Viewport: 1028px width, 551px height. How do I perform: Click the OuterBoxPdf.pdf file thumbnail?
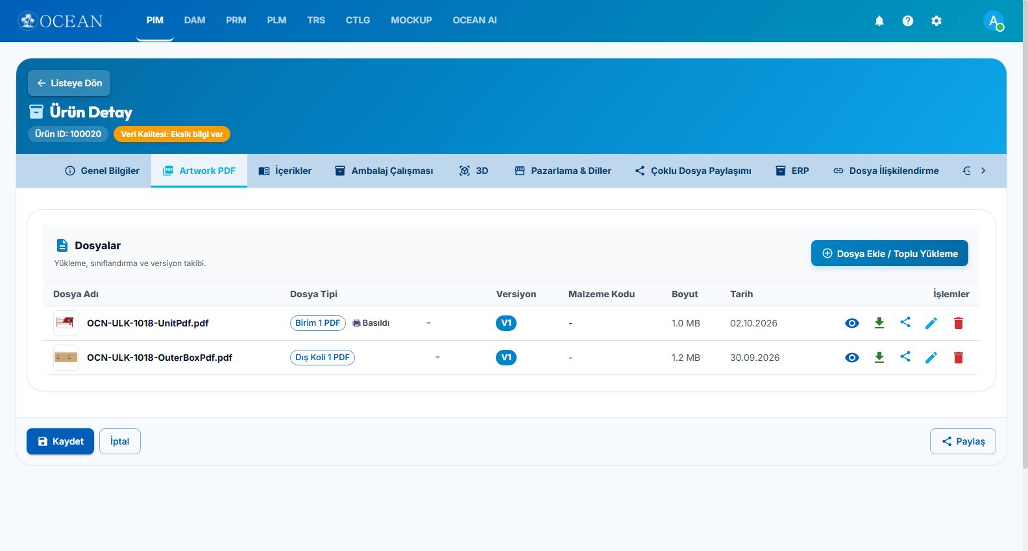click(66, 358)
